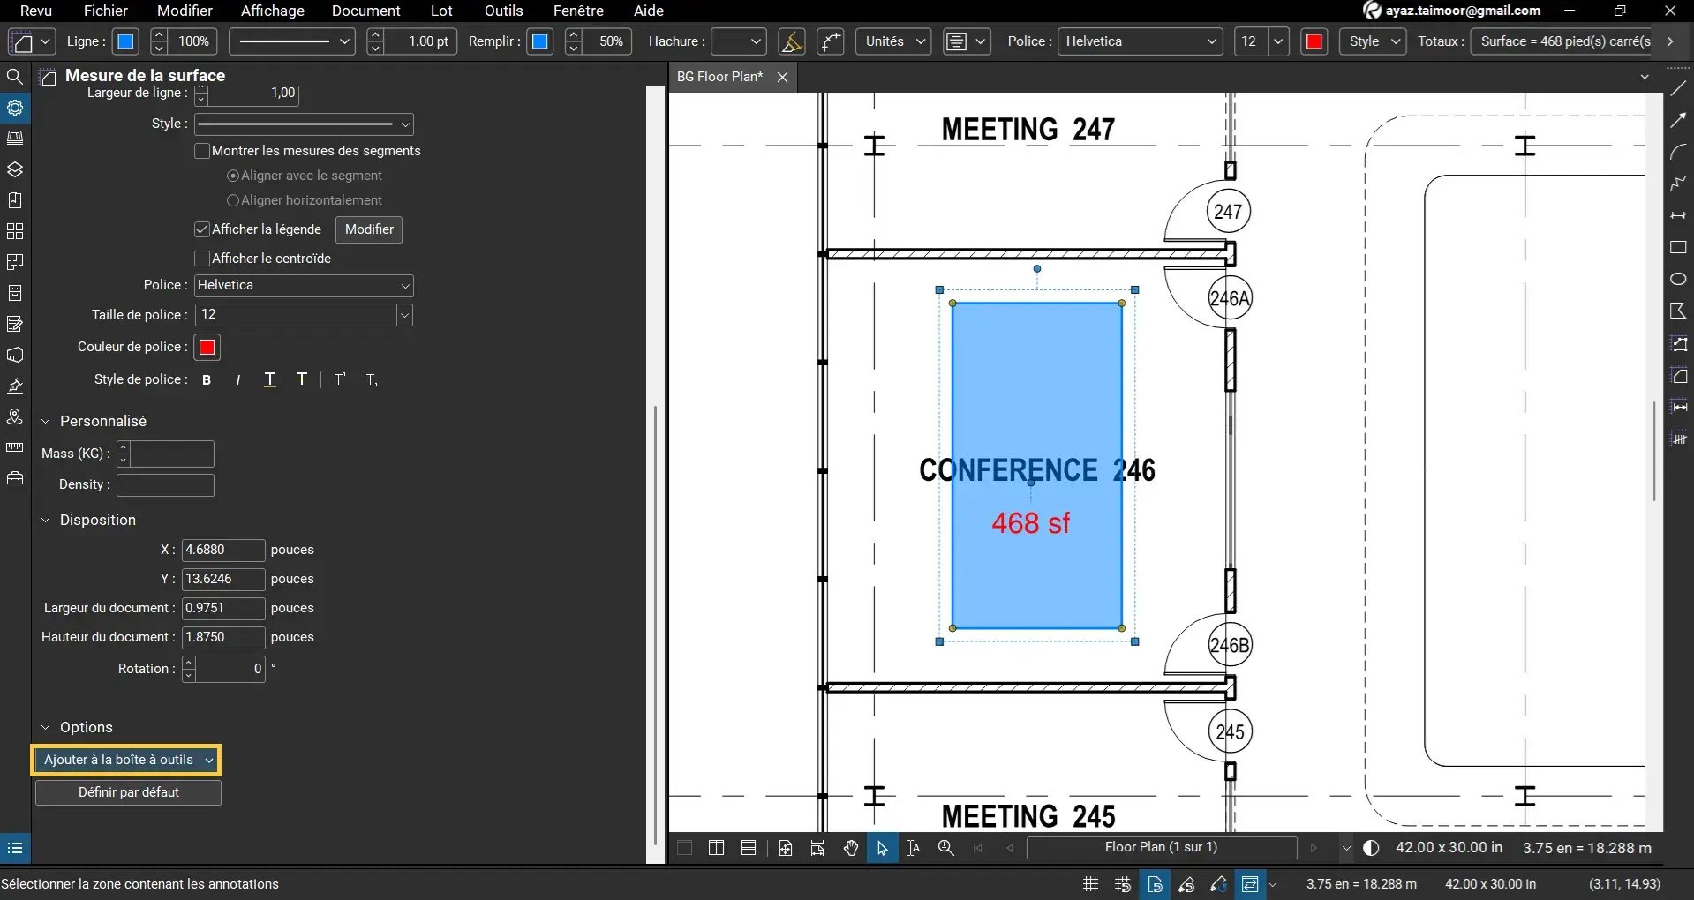
Task: Check Afficher le centroïde
Action: click(201, 259)
